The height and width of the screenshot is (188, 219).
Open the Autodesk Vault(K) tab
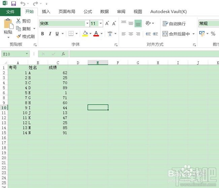(x=168, y=11)
